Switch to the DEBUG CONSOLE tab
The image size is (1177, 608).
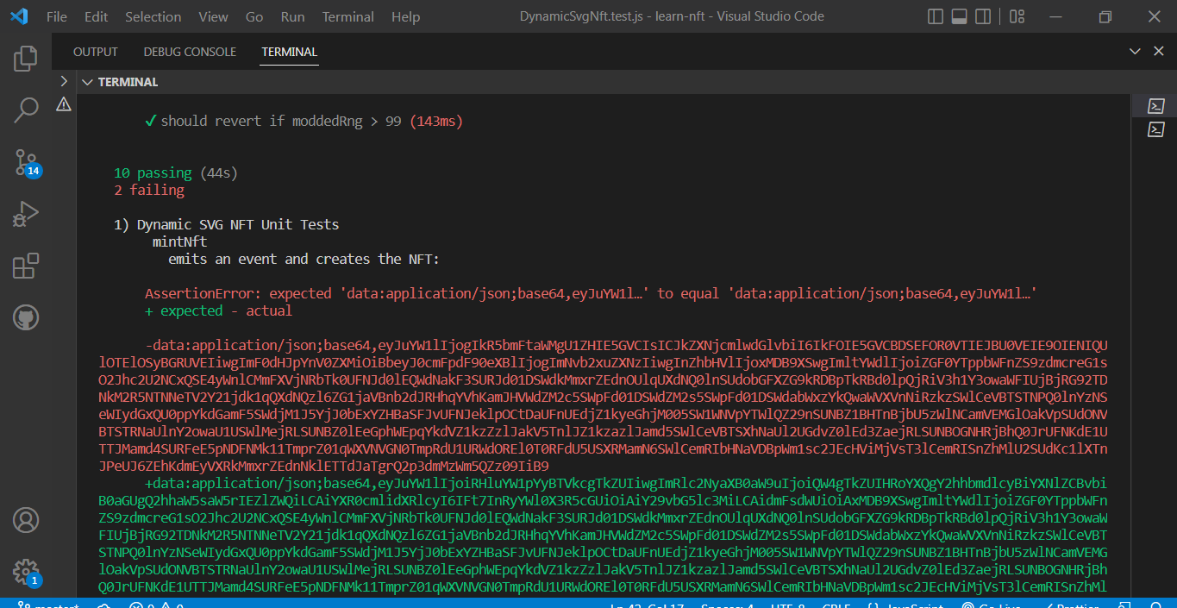tap(190, 52)
